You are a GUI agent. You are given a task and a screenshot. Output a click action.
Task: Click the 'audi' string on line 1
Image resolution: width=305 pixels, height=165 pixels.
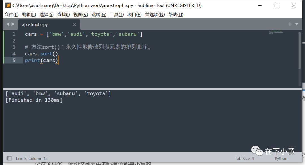(x=76, y=34)
